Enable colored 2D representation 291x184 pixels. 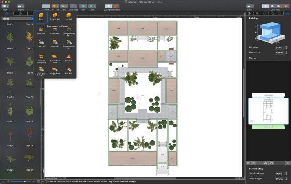[x=116, y=6]
